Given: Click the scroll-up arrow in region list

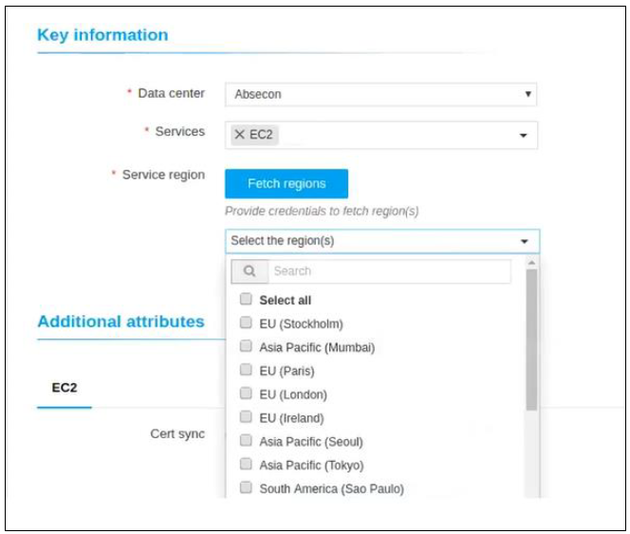Looking at the screenshot, I should coord(531,263).
